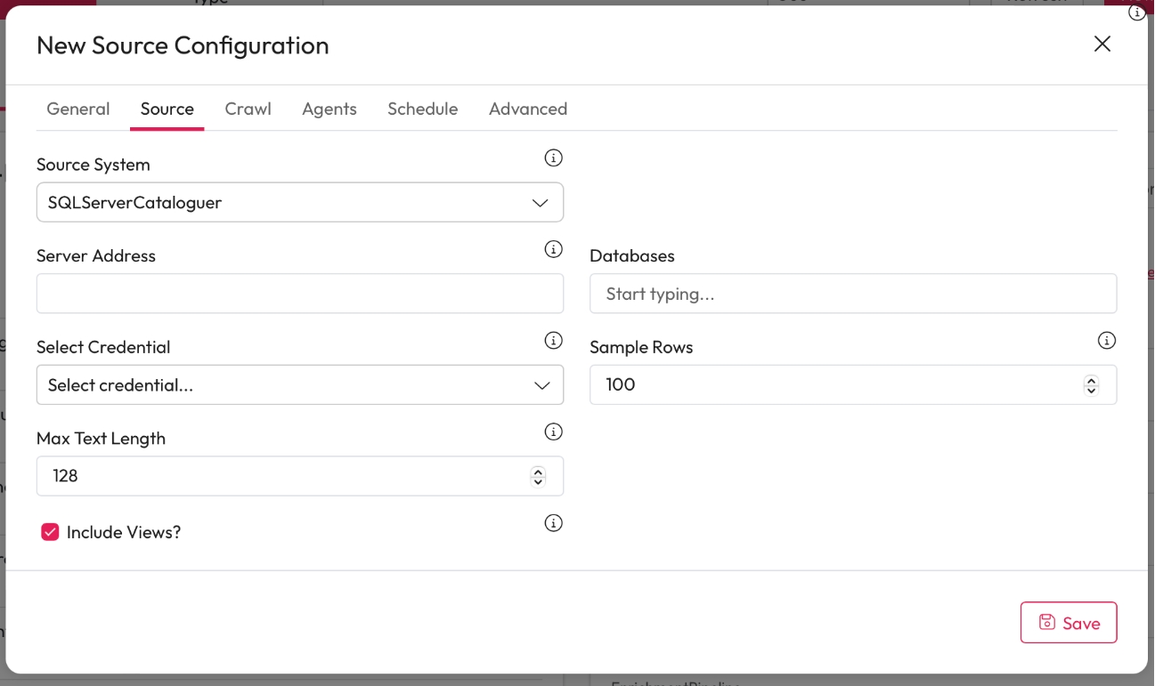
Task: Click the Sample Rows stepper arrows
Action: point(1091,385)
